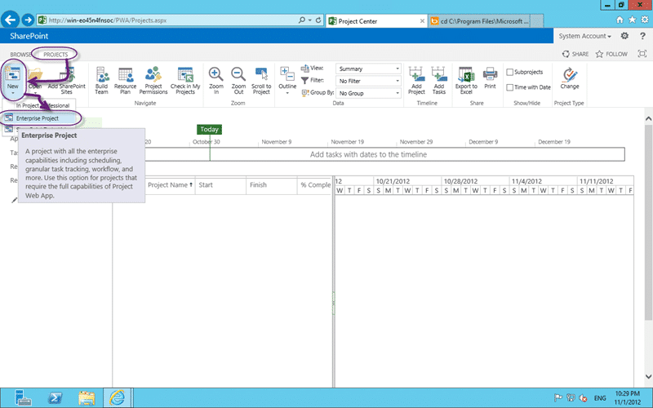
Task: Enable Time with Date checkbox
Action: coord(509,87)
